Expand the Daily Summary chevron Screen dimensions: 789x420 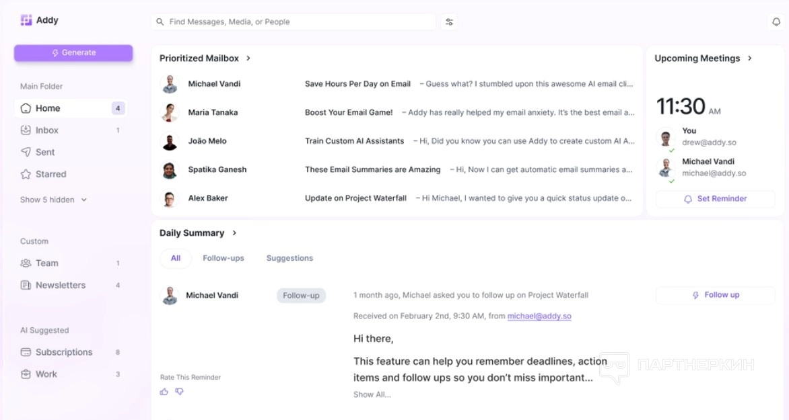[234, 233]
